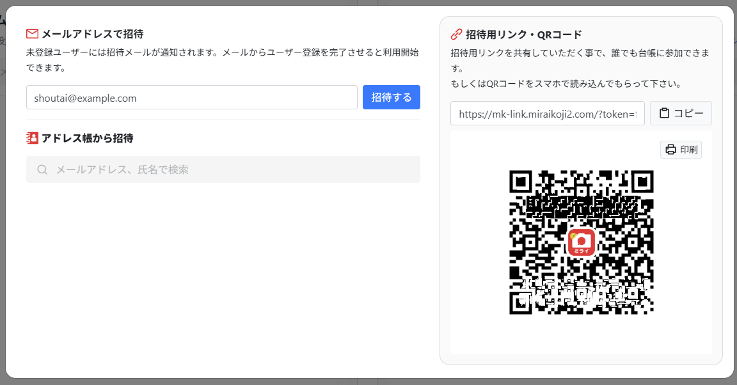Click the clipboard icon on the コピー button
737x385 pixels.
point(665,113)
